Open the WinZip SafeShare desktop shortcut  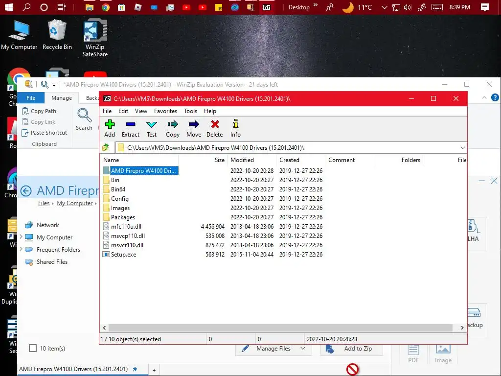tap(95, 38)
